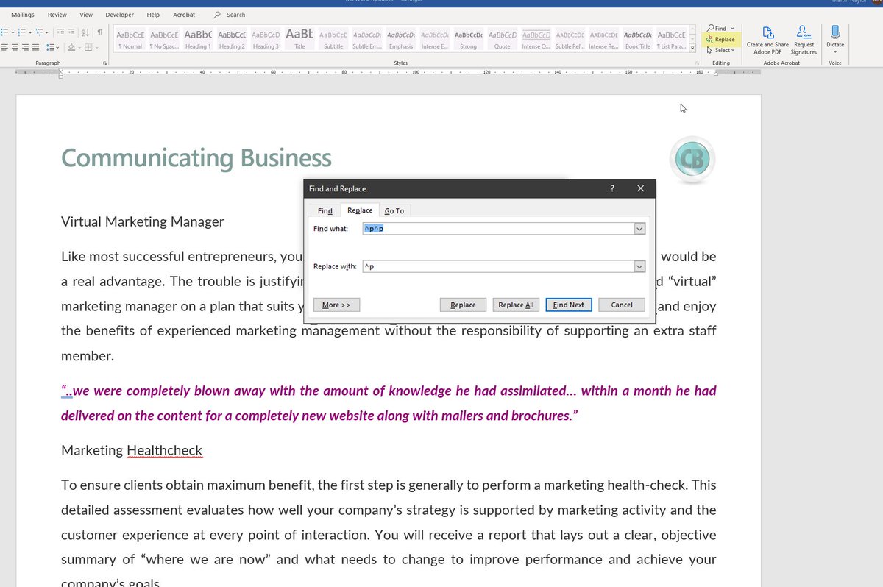Expand dialog options with More button
The image size is (883, 587).
click(x=336, y=305)
